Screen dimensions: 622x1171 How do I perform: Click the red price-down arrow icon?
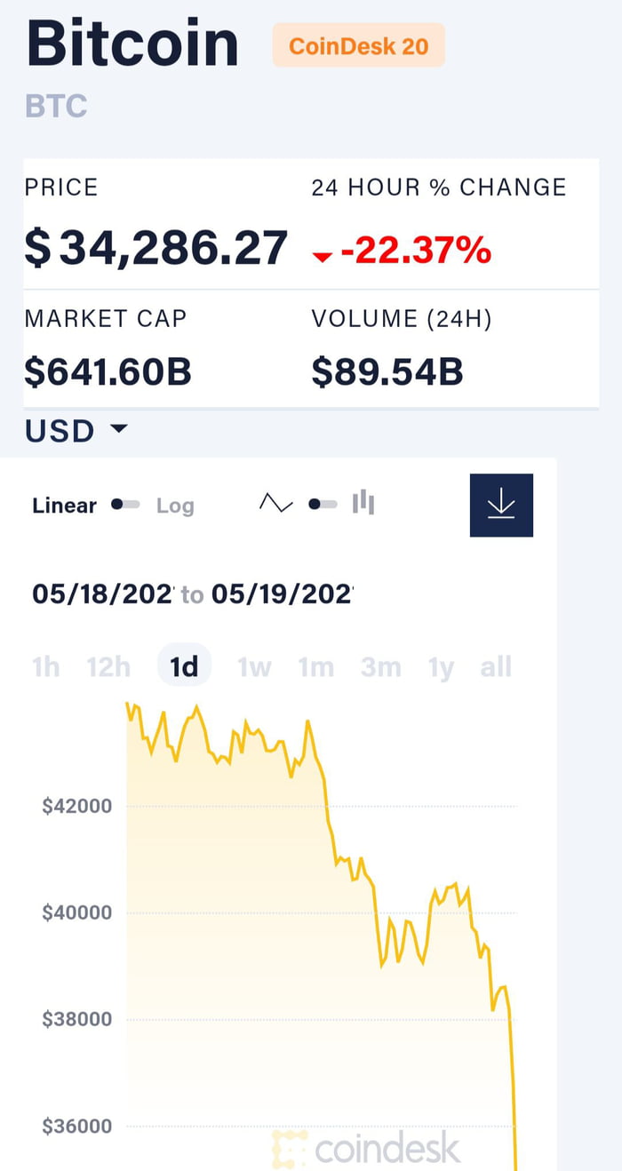[x=322, y=257]
